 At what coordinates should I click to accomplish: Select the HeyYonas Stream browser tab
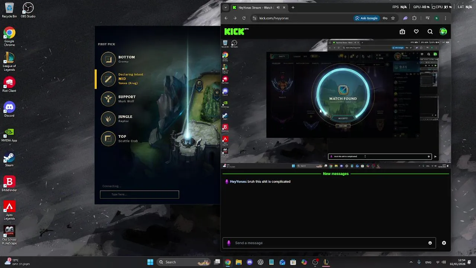[259, 7]
